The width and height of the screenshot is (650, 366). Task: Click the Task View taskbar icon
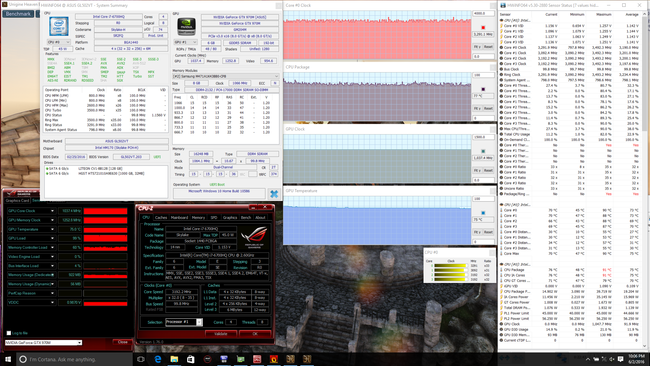coord(141,359)
